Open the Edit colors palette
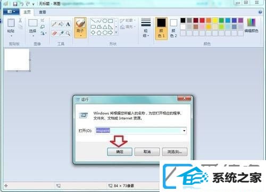 pyautogui.click(x=251, y=26)
